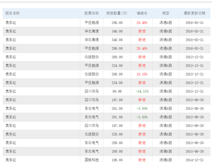Image resolution: width=212 pixels, height=162 pixels.
Task: Open 四川双马 in the 90.00 row
Action: pos(92,91)
